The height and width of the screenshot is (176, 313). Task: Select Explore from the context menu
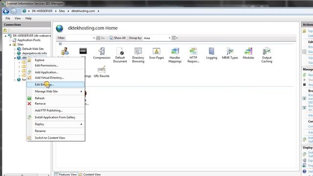pos(56,60)
